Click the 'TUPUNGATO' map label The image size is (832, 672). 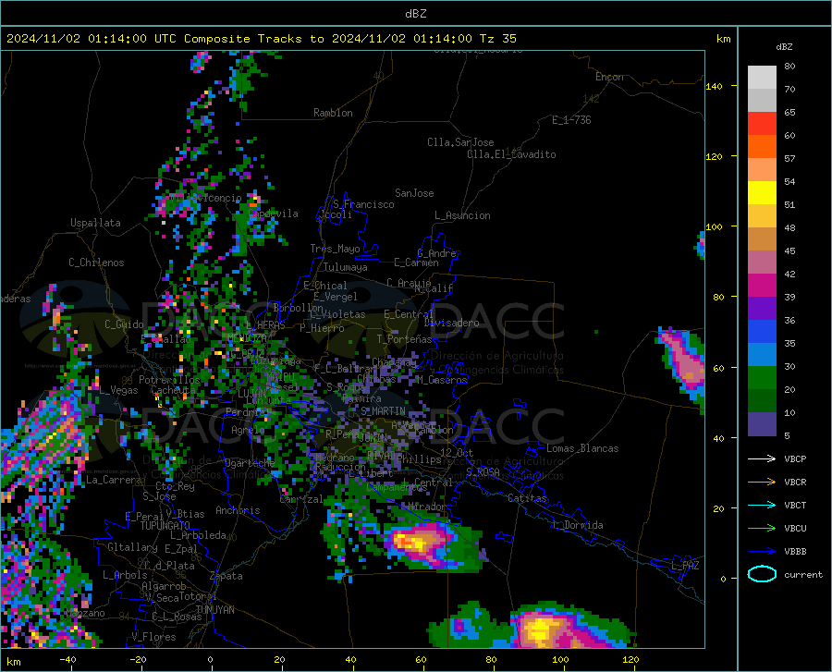point(165,526)
